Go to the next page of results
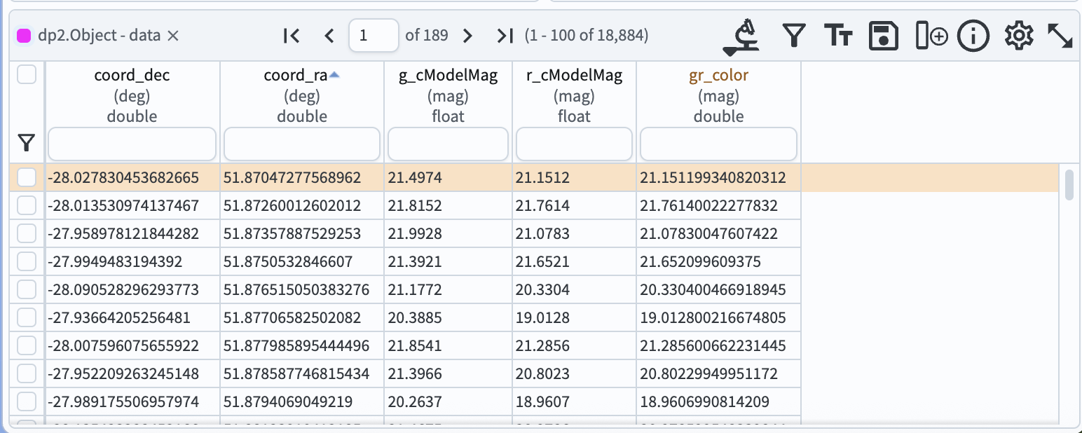 (x=468, y=36)
